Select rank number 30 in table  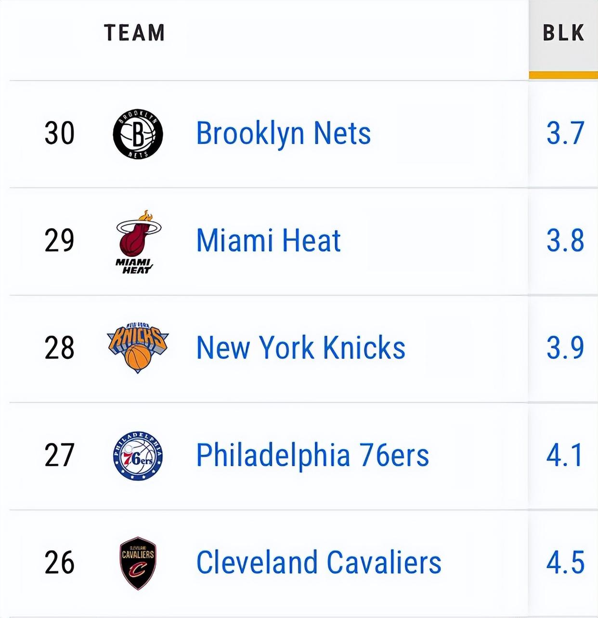(59, 133)
